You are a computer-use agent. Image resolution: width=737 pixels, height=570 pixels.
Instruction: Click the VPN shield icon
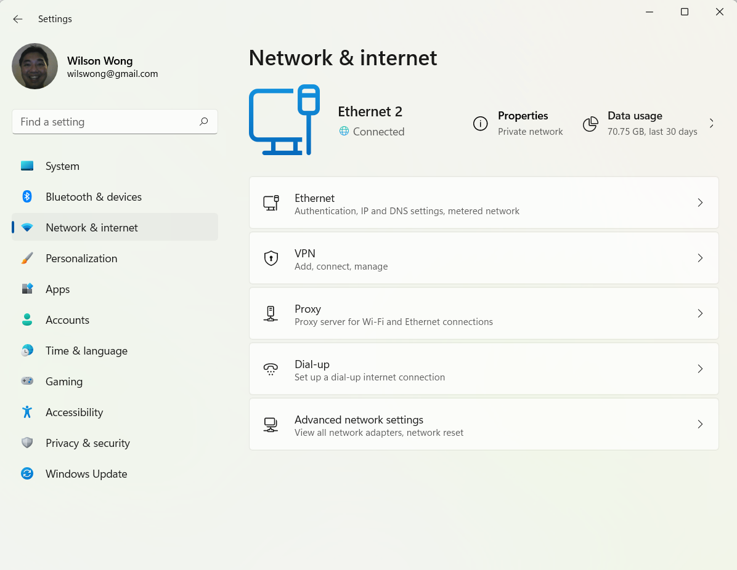coord(271,259)
